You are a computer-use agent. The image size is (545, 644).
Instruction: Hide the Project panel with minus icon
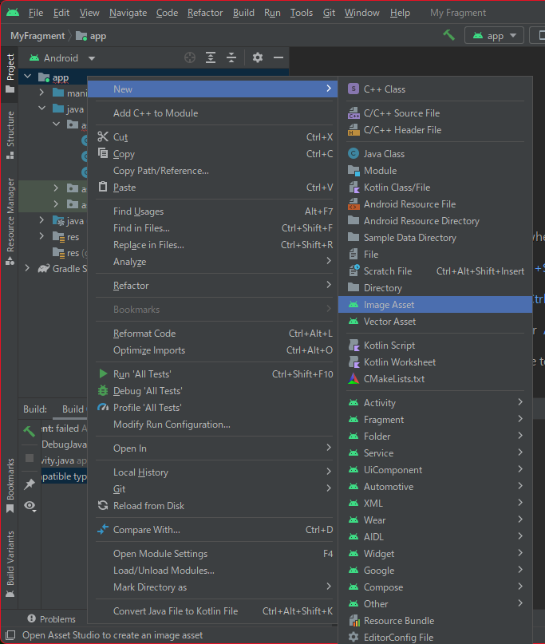pyautogui.click(x=278, y=57)
